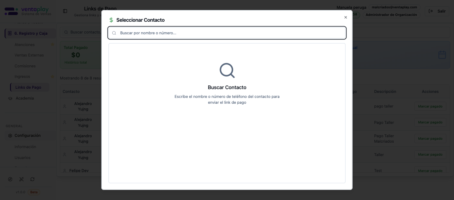Click the Descripción column header

pyautogui.click(x=385, y=92)
